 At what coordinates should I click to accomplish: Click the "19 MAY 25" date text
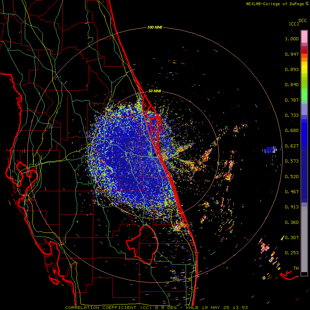(x=216, y=308)
